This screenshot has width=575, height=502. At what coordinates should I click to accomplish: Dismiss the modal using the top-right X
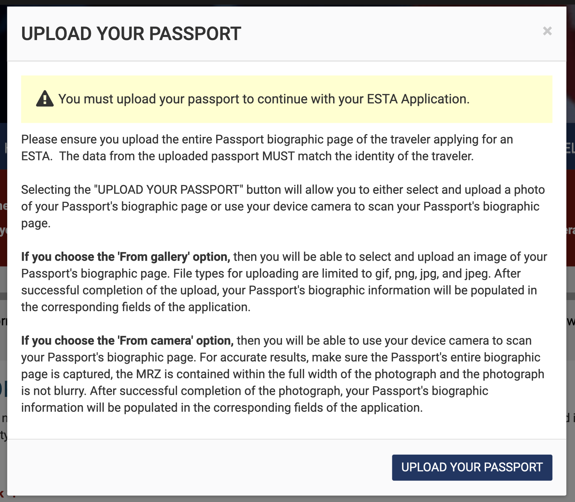[x=548, y=31]
